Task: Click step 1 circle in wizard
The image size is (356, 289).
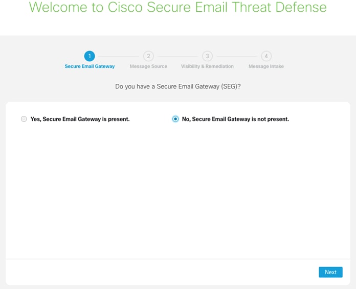Action: [90, 56]
